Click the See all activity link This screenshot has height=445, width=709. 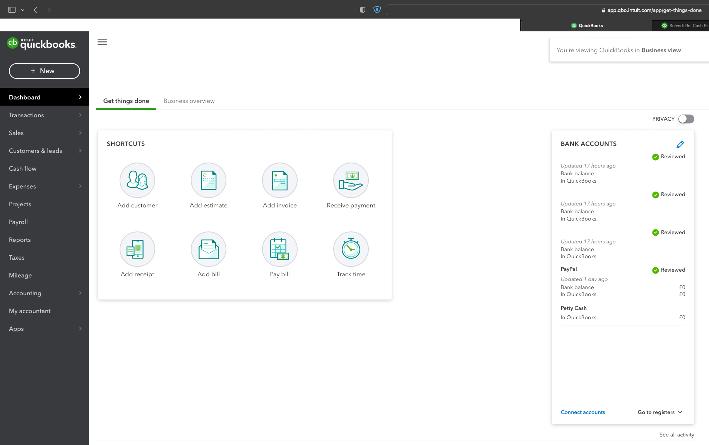pos(677,435)
